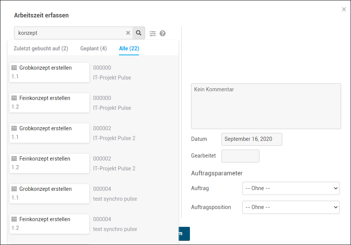This screenshot has height=245, width=351.
Task: Click task icon of Grobkonzept in test synchro pulse
Action: [14, 189]
